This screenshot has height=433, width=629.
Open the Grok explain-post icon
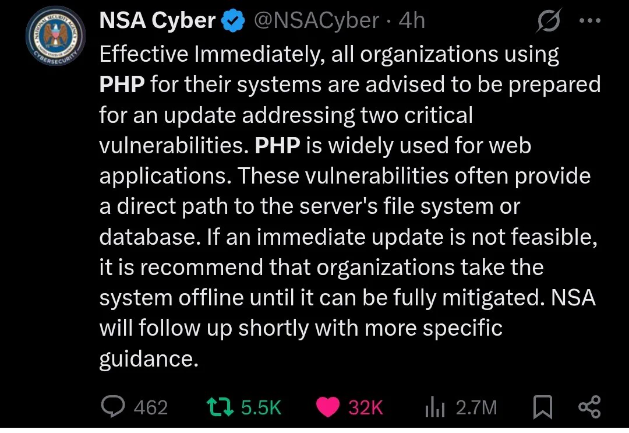pyautogui.click(x=548, y=20)
